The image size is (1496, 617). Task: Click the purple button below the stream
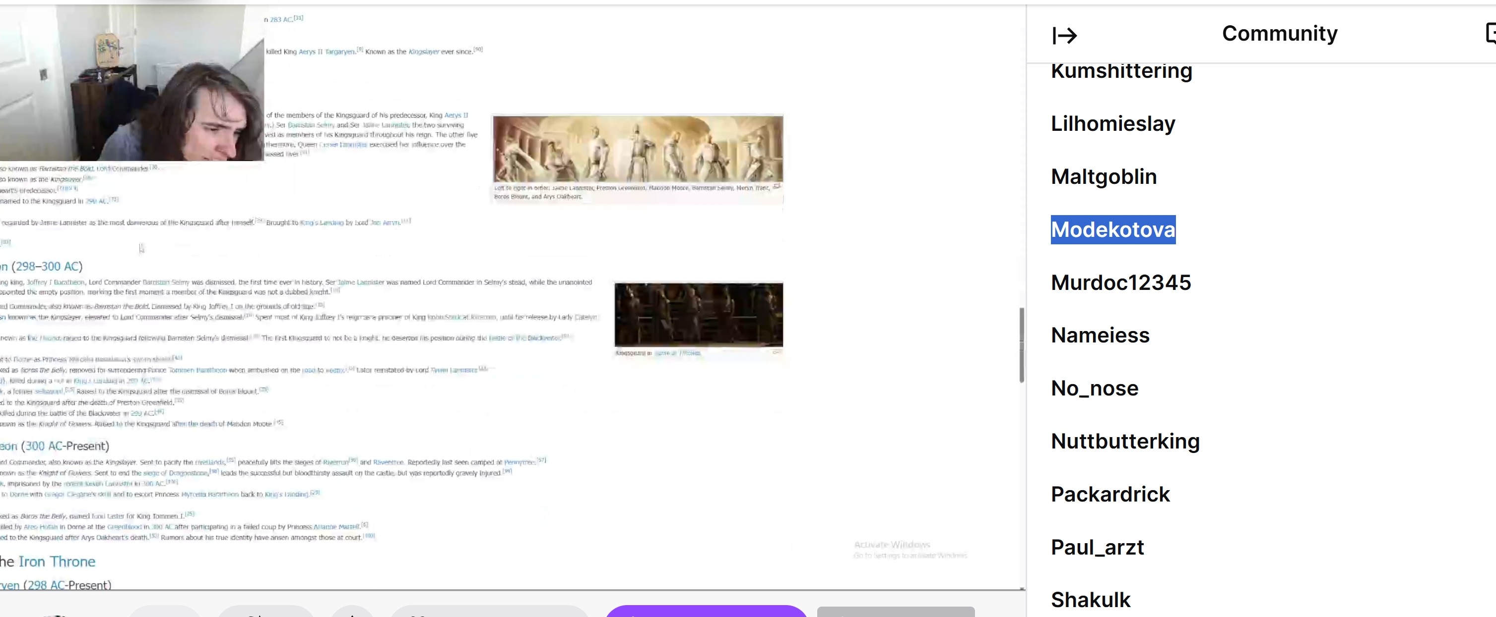706,611
